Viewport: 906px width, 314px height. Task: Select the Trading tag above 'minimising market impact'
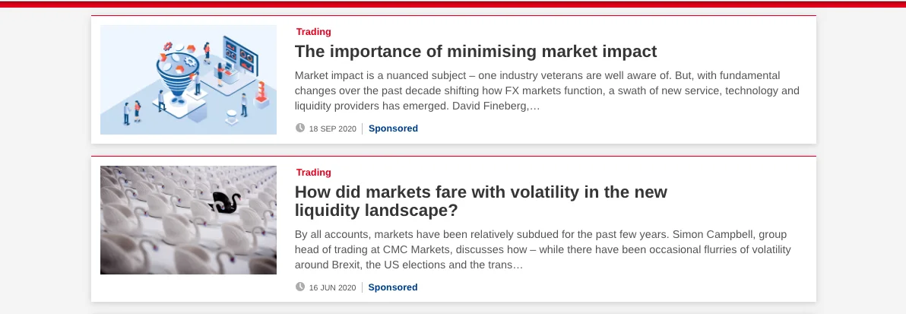click(314, 32)
